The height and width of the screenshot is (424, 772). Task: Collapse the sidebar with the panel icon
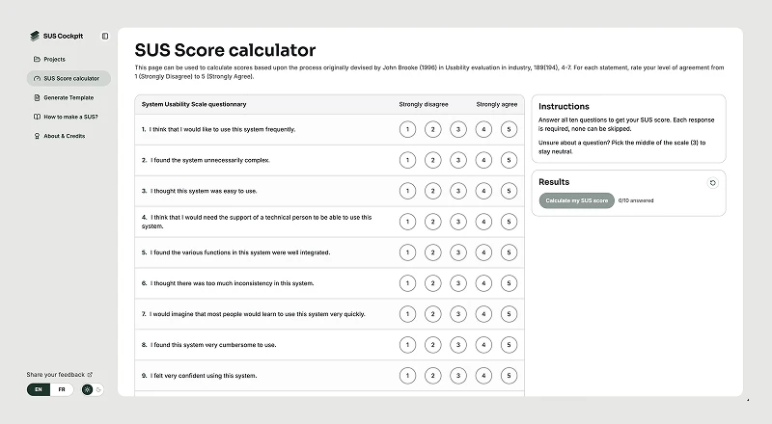tap(105, 36)
